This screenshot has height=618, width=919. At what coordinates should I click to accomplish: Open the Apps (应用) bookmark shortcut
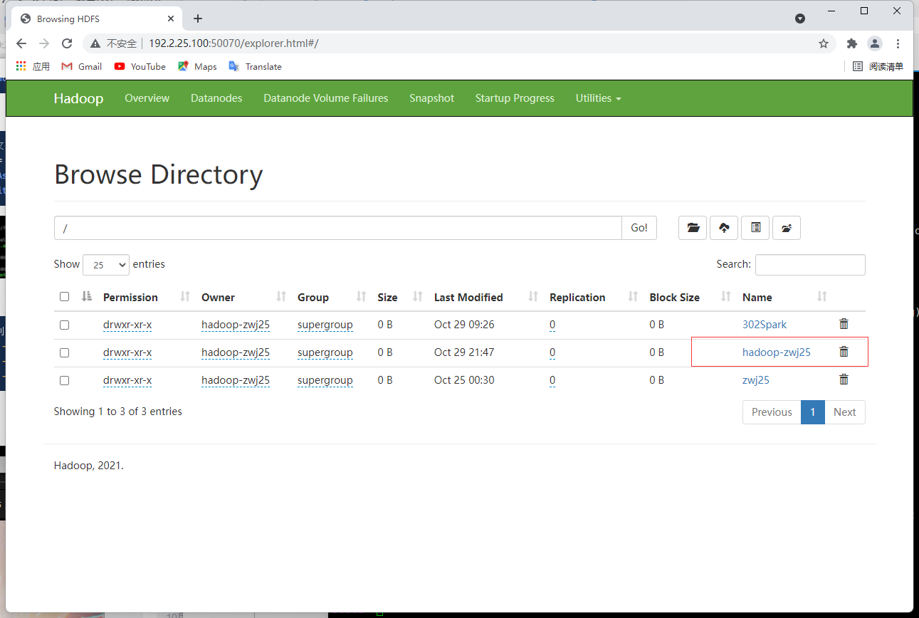(33, 66)
